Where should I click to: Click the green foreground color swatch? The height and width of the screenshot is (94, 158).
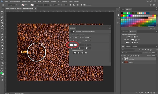2,73
